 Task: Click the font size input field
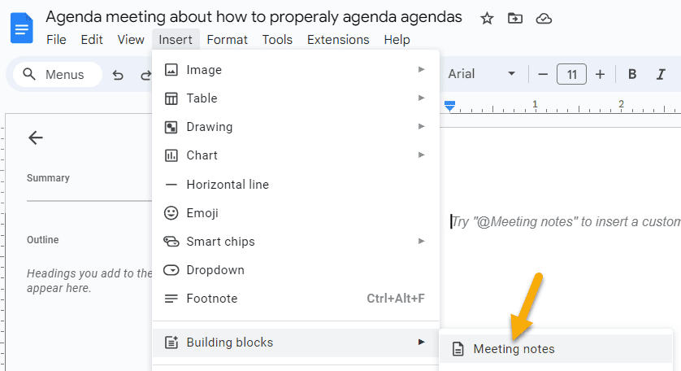click(x=571, y=74)
